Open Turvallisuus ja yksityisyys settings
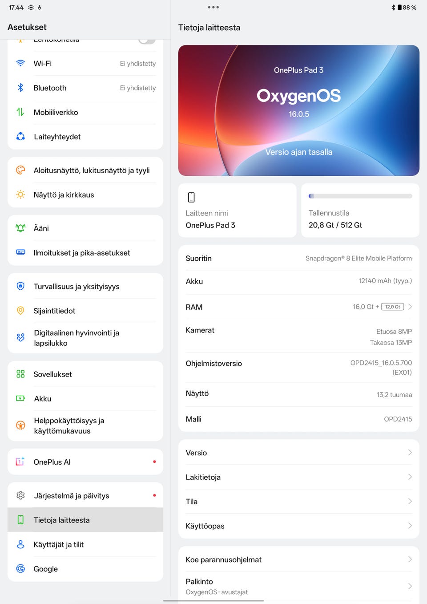This screenshot has height=604, width=427. coord(85,286)
